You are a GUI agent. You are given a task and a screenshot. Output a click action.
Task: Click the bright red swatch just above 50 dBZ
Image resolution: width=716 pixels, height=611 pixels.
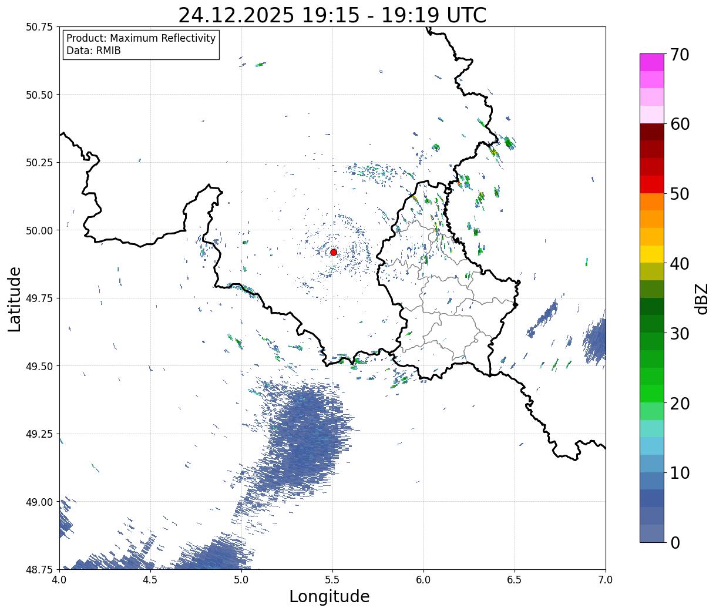[652, 184]
